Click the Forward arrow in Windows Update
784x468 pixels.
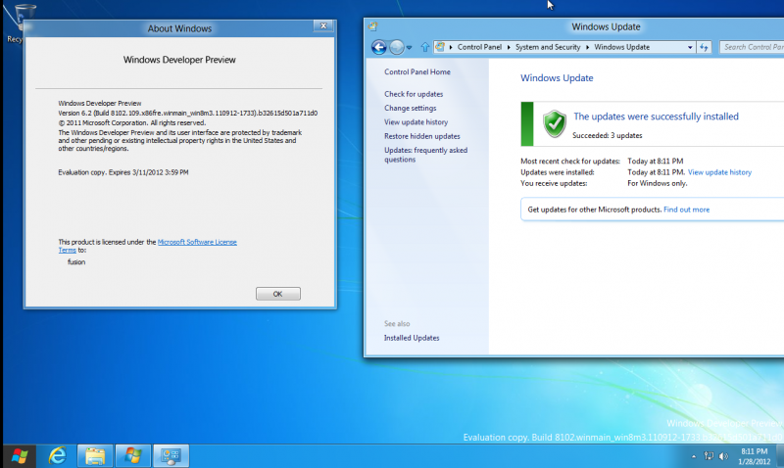point(397,47)
